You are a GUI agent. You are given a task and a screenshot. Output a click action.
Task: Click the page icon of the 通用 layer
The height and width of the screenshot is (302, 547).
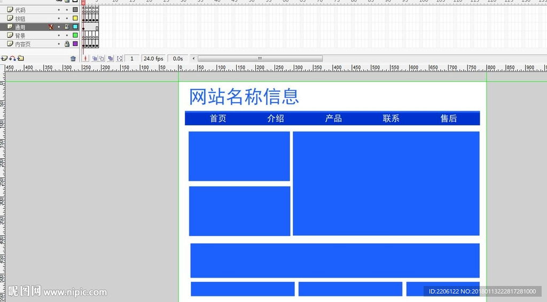pyautogui.click(x=10, y=27)
